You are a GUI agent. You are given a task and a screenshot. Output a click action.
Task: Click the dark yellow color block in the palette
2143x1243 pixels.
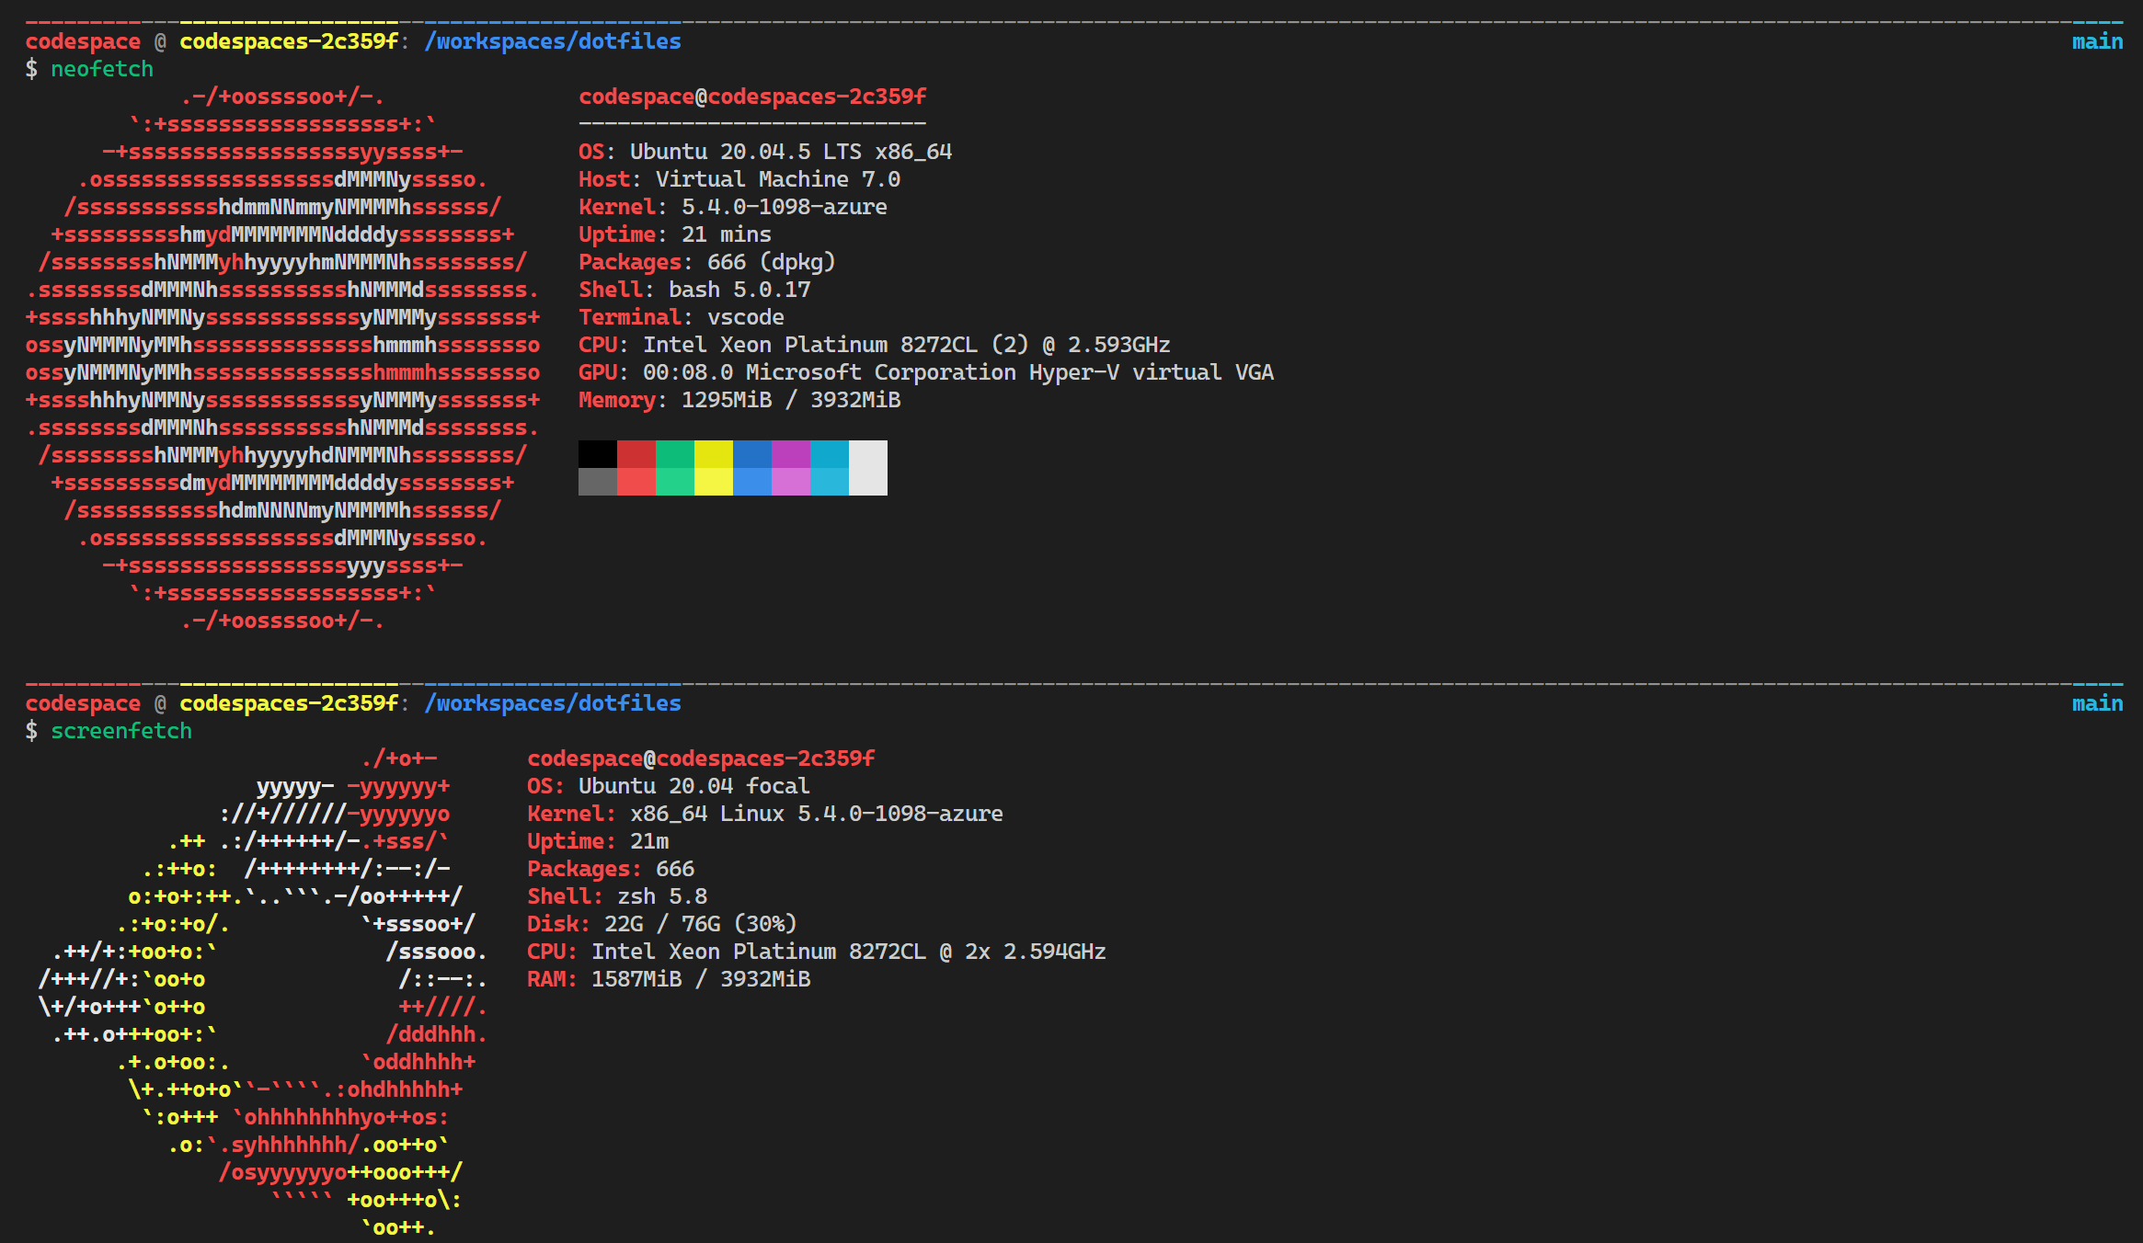click(x=714, y=454)
